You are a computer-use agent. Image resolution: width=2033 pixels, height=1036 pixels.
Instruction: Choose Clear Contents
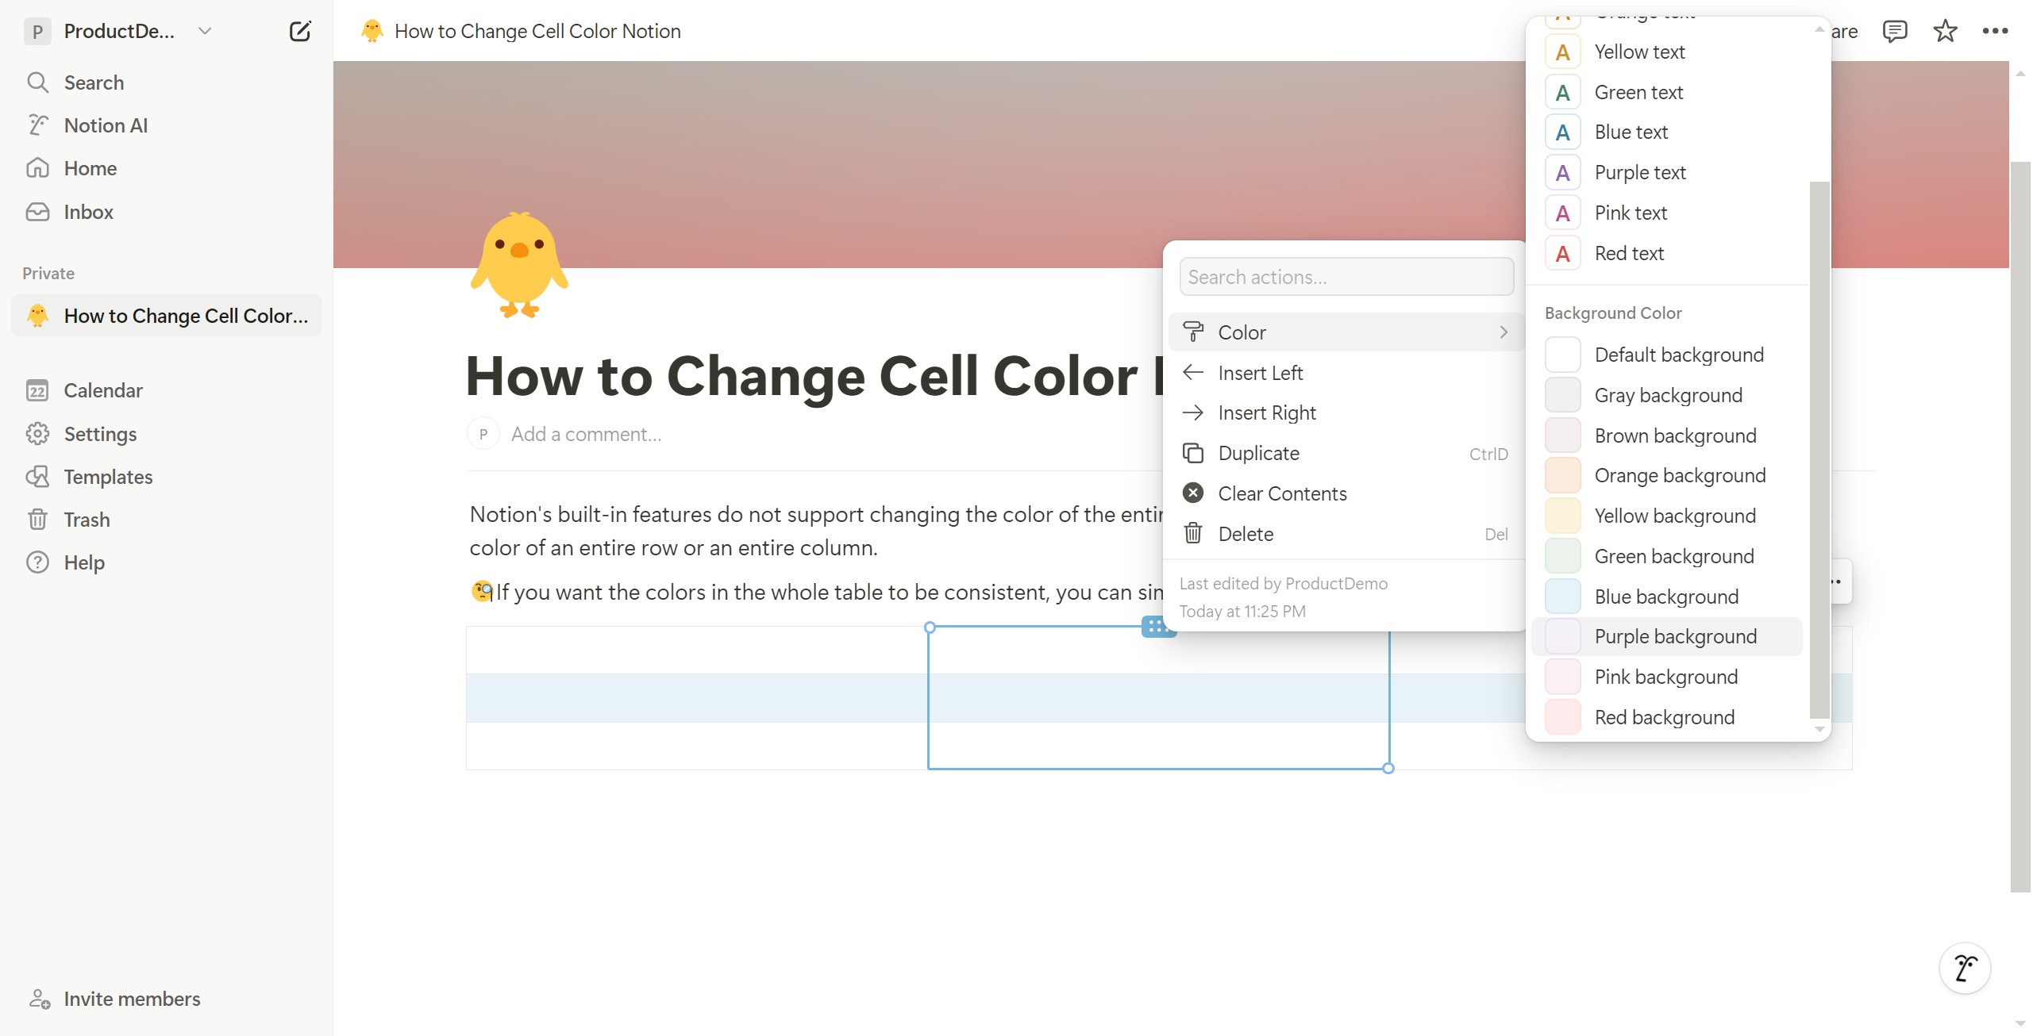point(1346,493)
